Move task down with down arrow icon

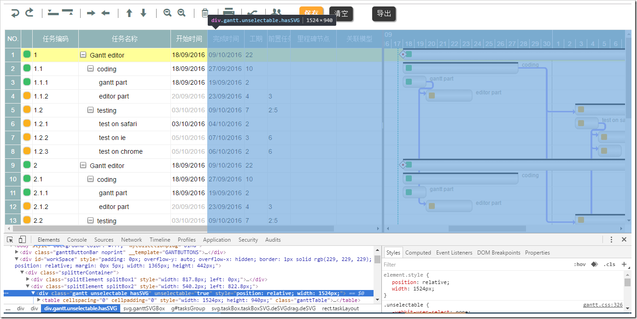143,13
